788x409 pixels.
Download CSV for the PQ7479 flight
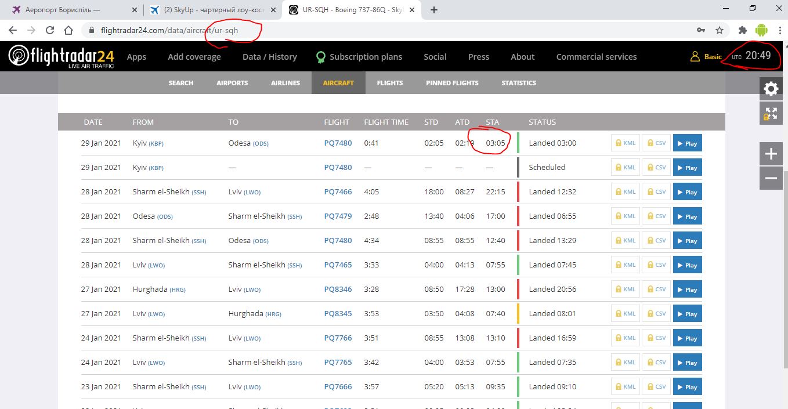point(656,216)
